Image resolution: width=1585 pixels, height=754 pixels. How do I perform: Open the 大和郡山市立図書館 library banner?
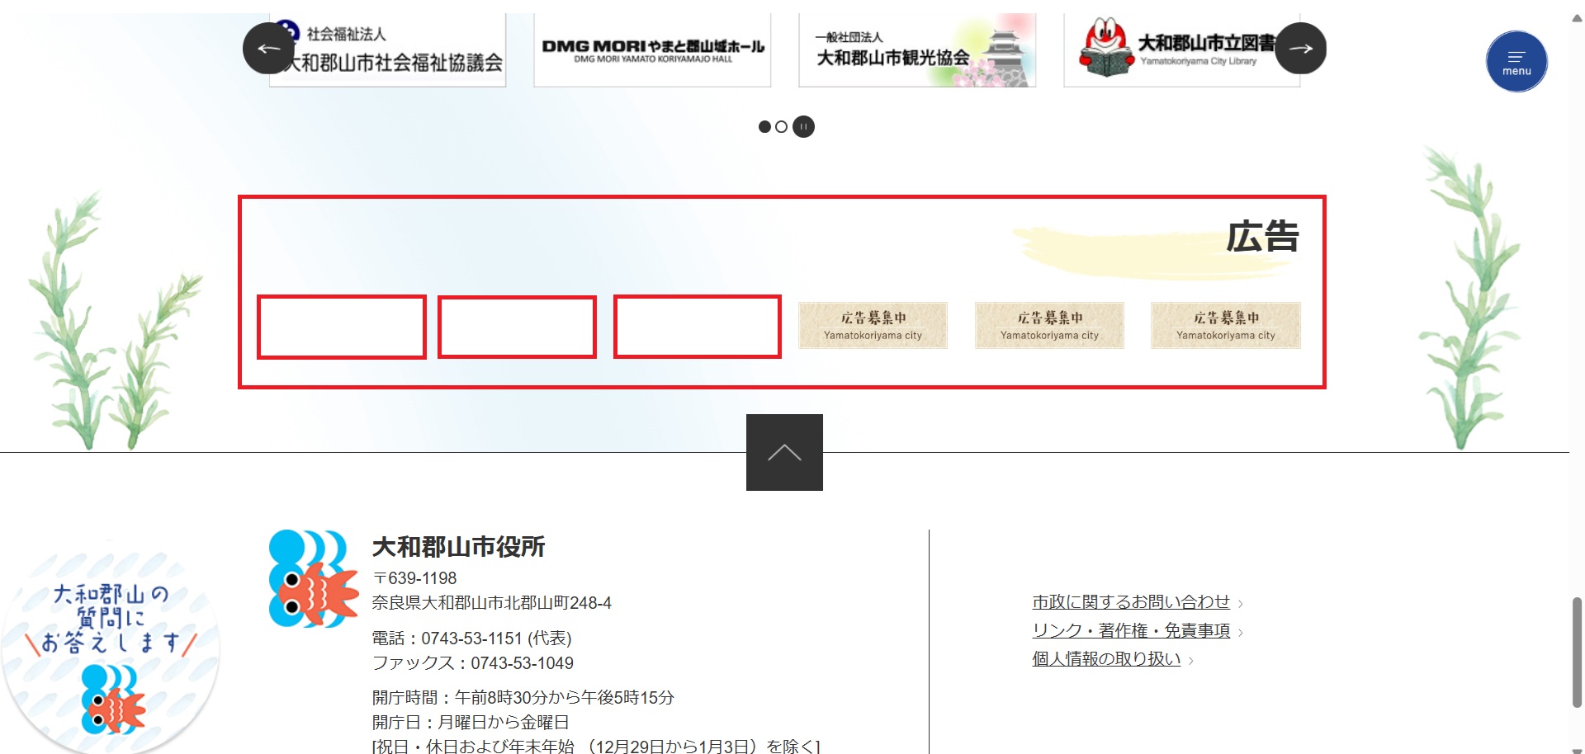(x=1180, y=51)
